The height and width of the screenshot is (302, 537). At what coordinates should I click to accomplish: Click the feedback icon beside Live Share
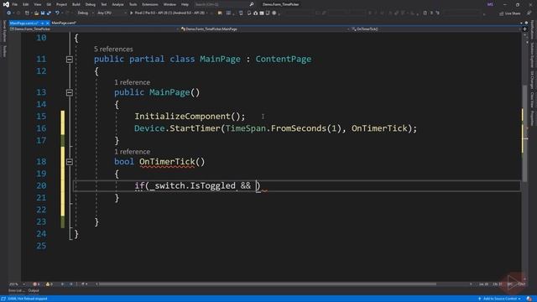coord(529,13)
